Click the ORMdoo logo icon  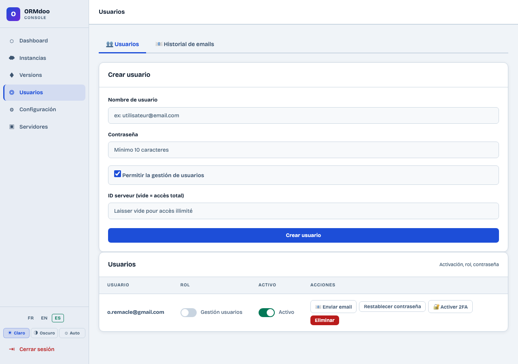13,14
